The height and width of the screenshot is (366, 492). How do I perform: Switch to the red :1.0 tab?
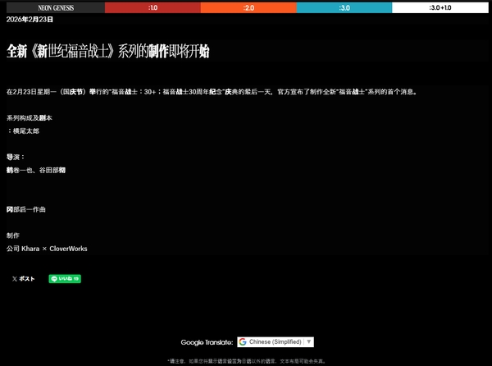(152, 7)
